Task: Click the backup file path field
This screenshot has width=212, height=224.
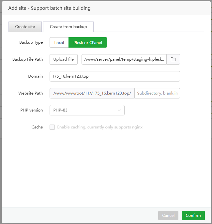Action: point(124,59)
